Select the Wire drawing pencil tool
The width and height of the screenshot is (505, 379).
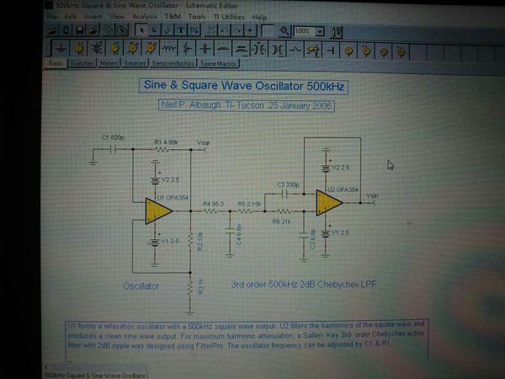point(167,30)
